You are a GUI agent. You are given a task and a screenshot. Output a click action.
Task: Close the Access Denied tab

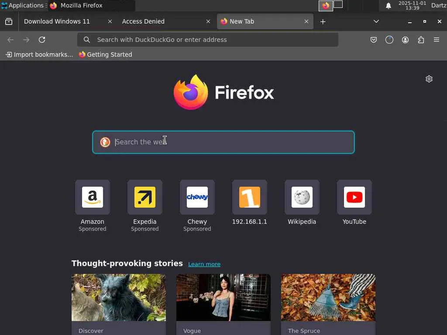point(208,22)
